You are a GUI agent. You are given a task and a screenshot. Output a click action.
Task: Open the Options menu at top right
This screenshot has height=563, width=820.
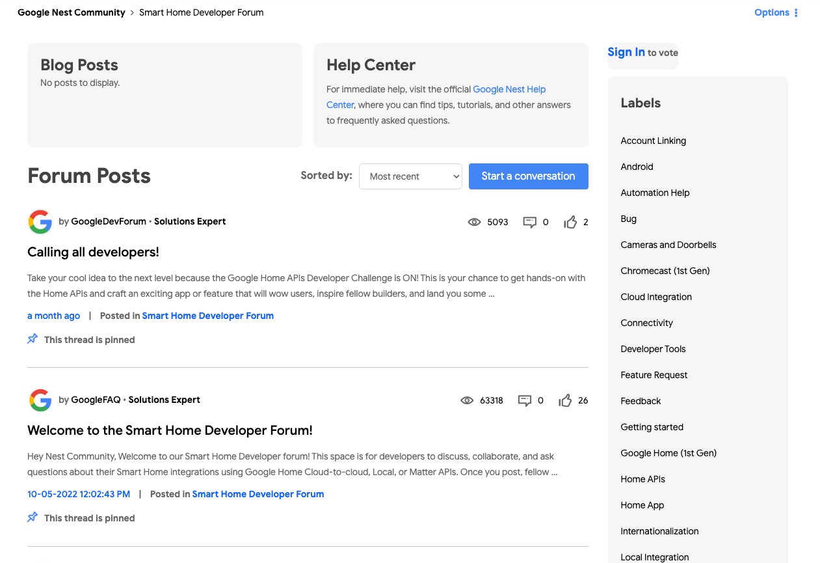776,13
